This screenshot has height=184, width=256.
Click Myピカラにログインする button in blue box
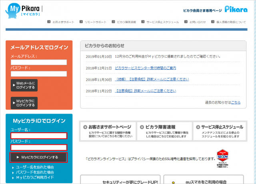pyautogui.click(x=38, y=157)
